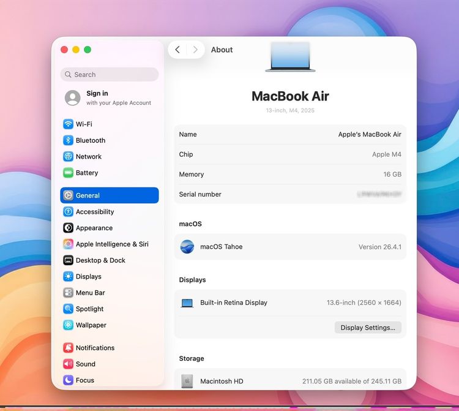Click the Notifications bell icon
This screenshot has width=459, height=411.
point(68,348)
